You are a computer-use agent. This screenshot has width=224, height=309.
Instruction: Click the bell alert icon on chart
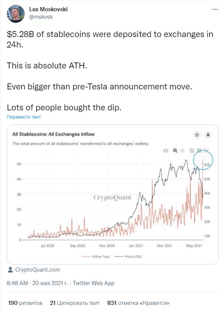click(208, 135)
